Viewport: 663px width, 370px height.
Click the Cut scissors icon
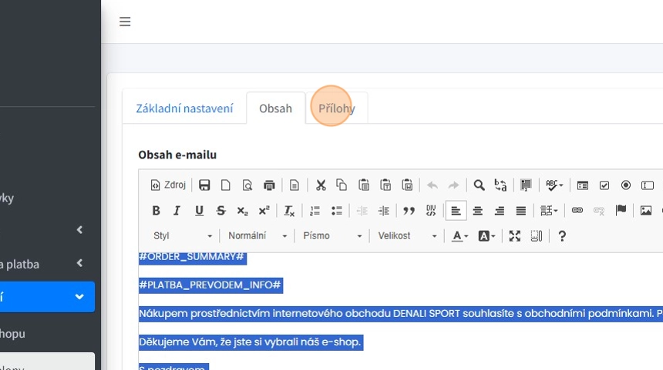pyautogui.click(x=321, y=185)
